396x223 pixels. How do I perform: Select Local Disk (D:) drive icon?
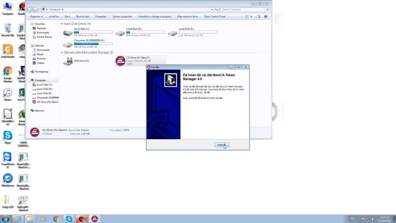[120, 33]
